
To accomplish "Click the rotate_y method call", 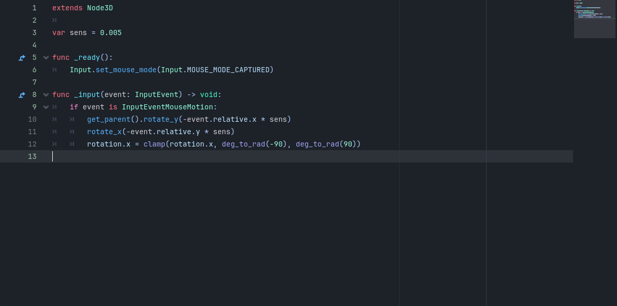I will [x=161, y=119].
